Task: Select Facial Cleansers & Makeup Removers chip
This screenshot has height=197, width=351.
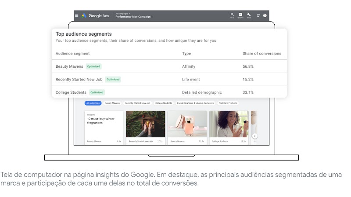Action: 195,103
